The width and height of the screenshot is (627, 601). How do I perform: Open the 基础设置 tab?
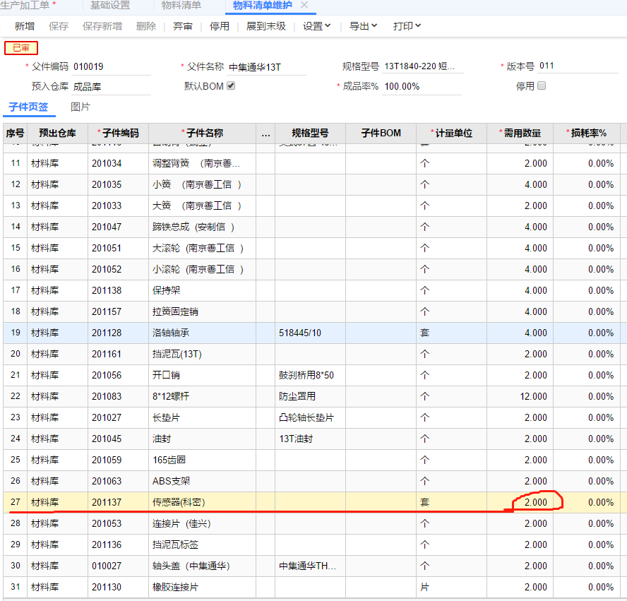point(110,5)
